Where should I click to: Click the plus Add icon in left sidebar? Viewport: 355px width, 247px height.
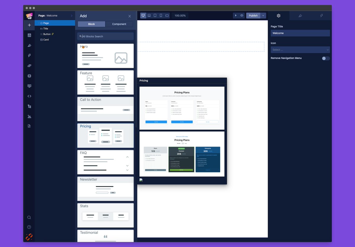[x=29, y=25]
